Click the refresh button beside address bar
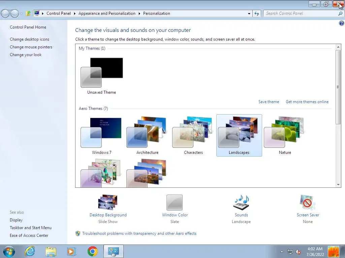Image resolution: width=345 pixels, height=258 pixels. pyautogui.click(x=256, y=13)
